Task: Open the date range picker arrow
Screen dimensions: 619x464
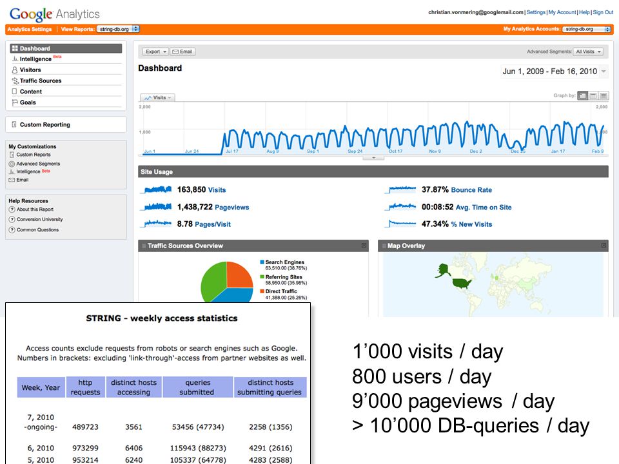Action: [x=604, y=72]
